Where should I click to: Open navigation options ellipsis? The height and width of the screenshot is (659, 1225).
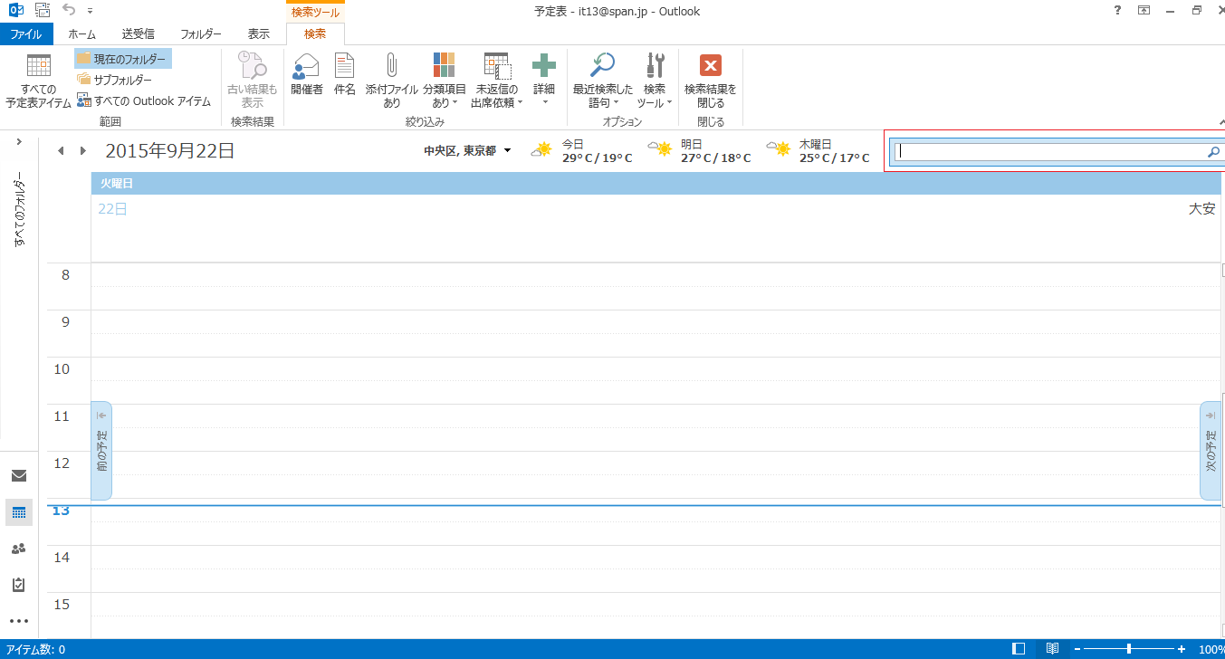pos(19,621)
